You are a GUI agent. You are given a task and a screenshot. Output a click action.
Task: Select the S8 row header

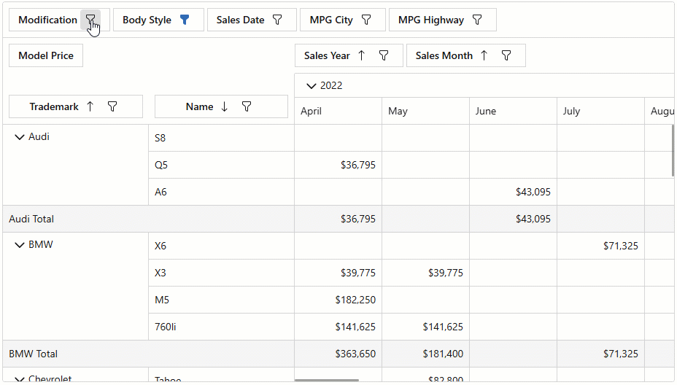tap(222, 138)
